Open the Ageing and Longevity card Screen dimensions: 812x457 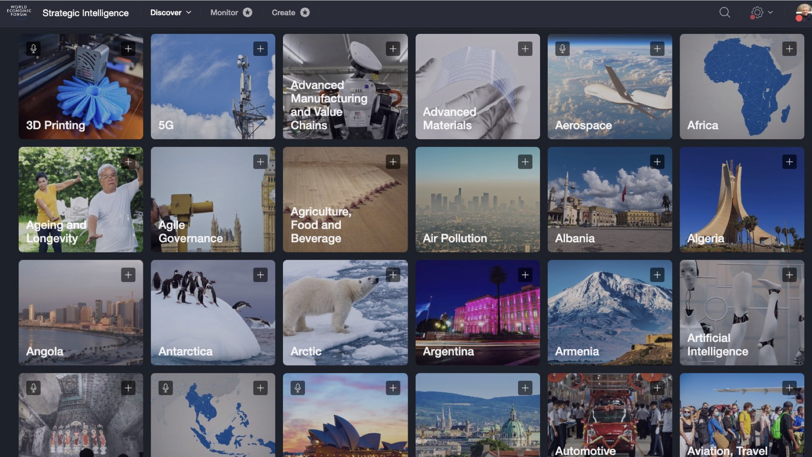81,200
